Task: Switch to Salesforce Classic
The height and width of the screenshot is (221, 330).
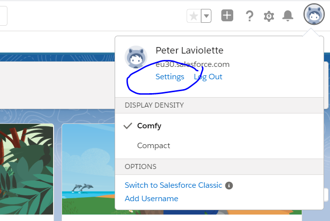Action: click(173, 185)
